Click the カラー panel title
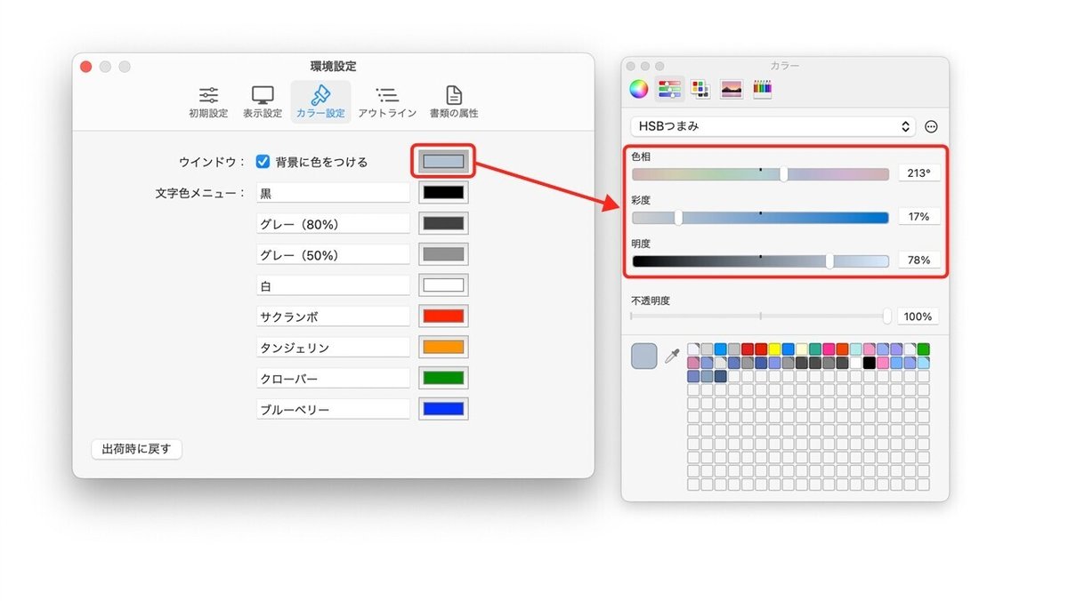 tap(785, 66)
